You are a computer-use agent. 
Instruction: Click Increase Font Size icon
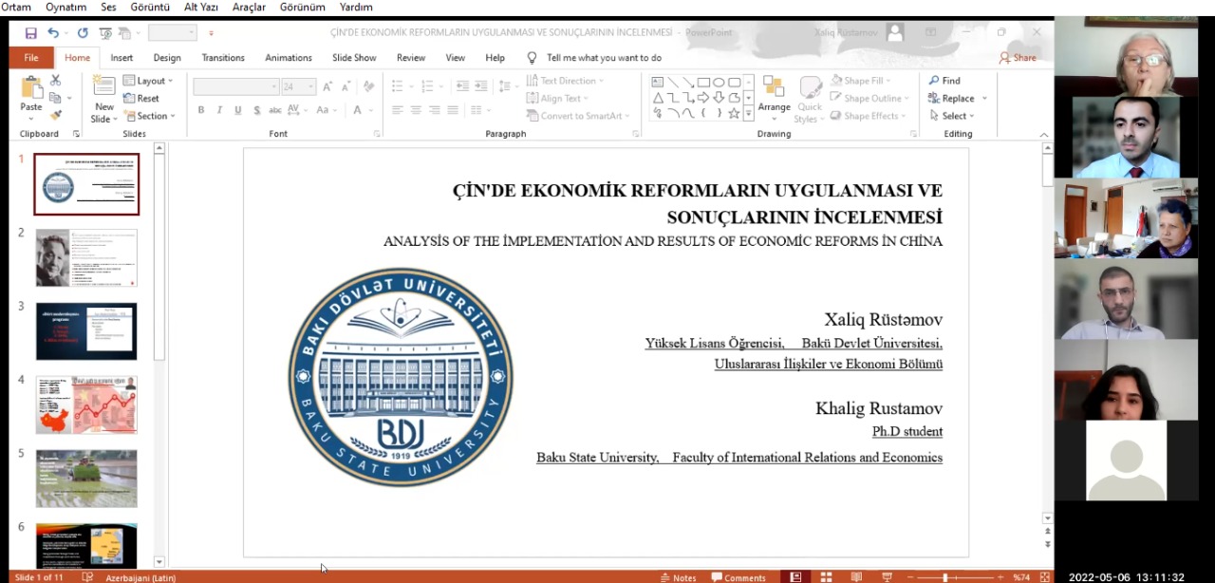[x=327, y=86]
